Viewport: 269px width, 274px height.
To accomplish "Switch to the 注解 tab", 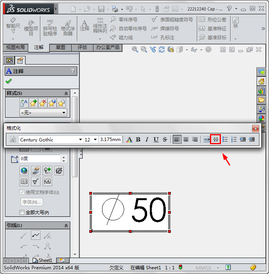I will [39, 47].
